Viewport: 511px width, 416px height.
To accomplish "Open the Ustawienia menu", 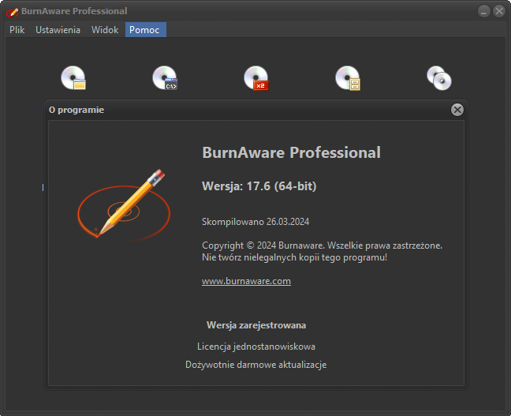I will point(58,30).
